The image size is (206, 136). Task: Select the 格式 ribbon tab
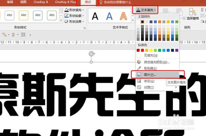pyautogui.click(x=88, y=2)
